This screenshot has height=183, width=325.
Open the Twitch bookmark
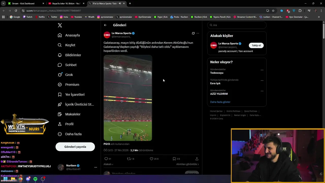28,17
